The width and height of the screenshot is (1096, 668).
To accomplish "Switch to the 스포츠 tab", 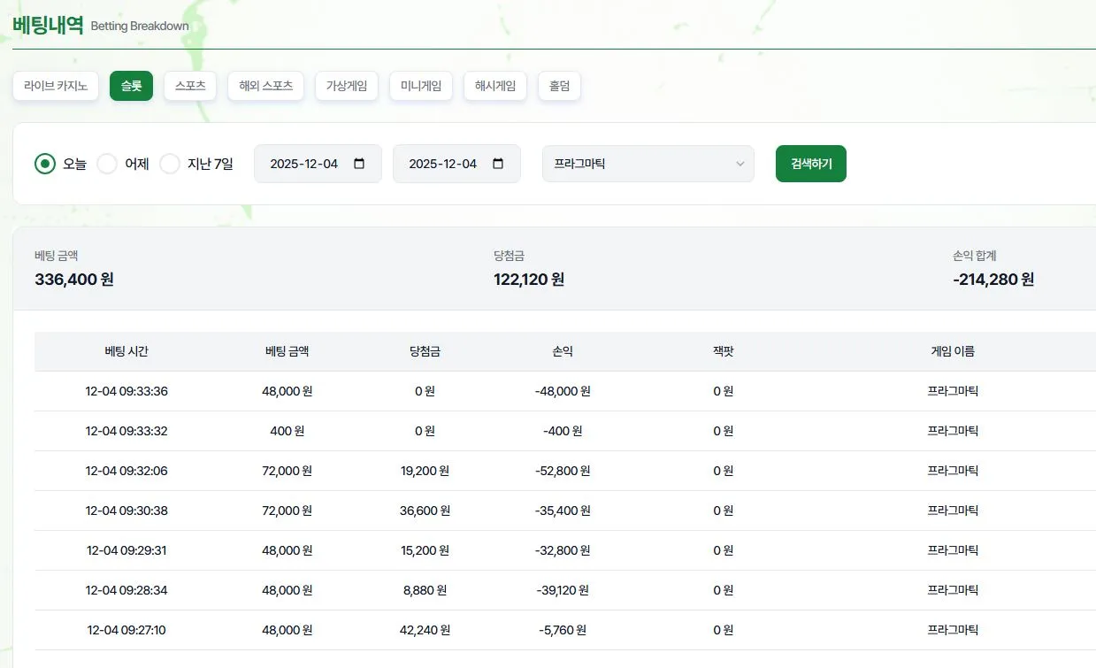I will [x=190, y=86].
